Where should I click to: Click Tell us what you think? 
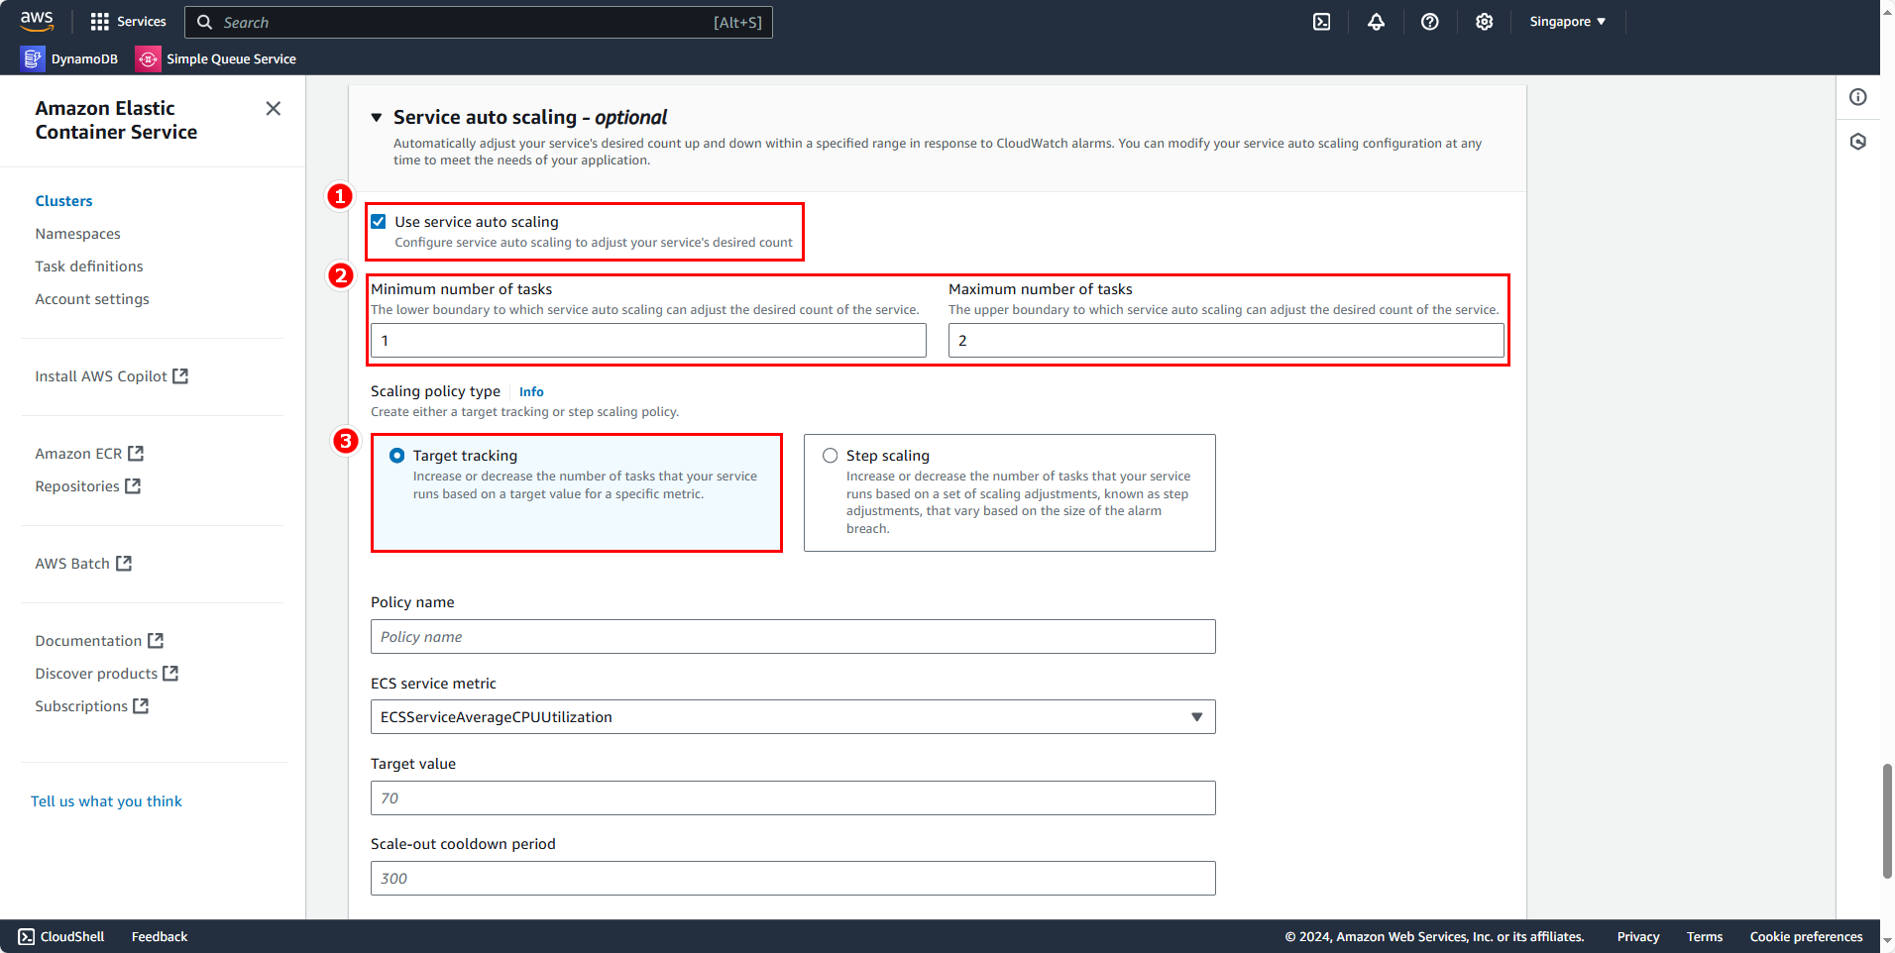tap(106, 801)
